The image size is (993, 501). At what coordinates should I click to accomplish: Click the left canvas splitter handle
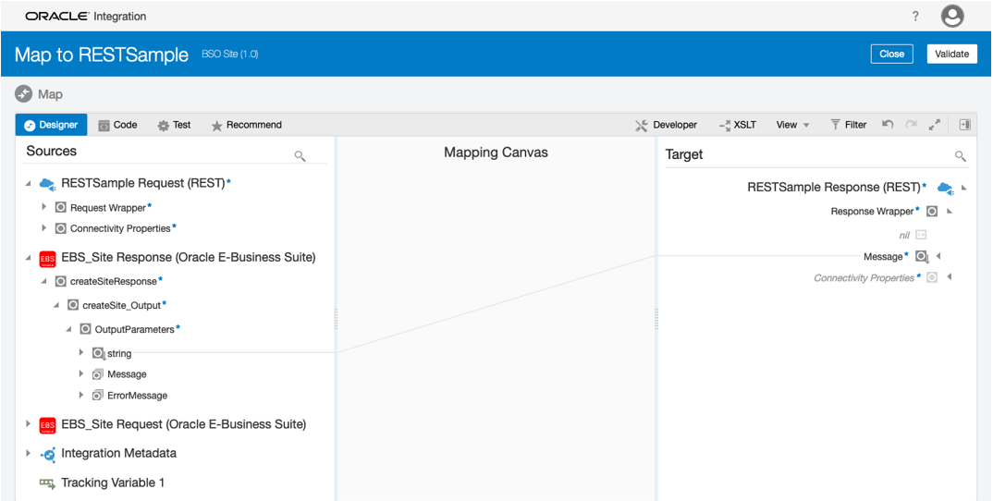336,319
